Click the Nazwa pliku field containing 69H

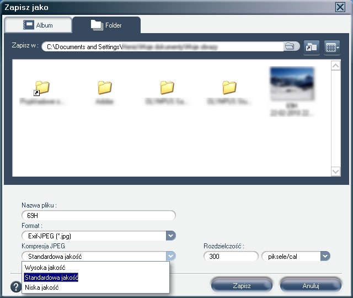tap(98, 216)
